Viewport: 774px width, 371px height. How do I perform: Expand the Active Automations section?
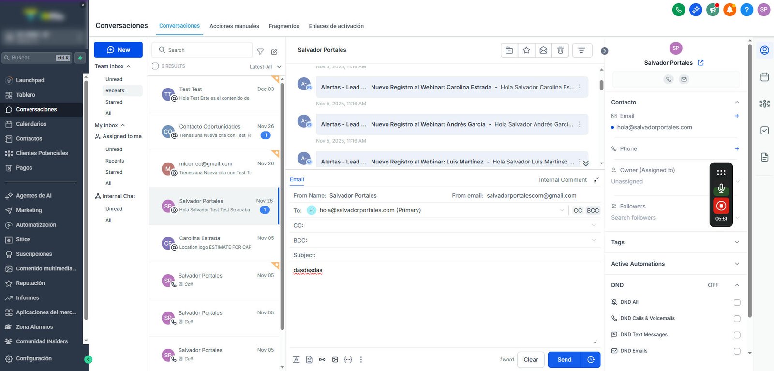pos(675,264)
